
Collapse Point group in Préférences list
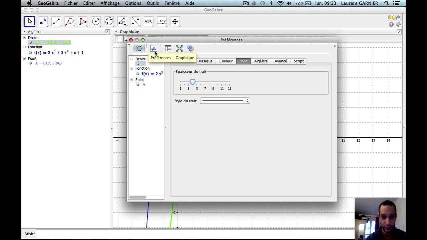(x=132, y=80)
